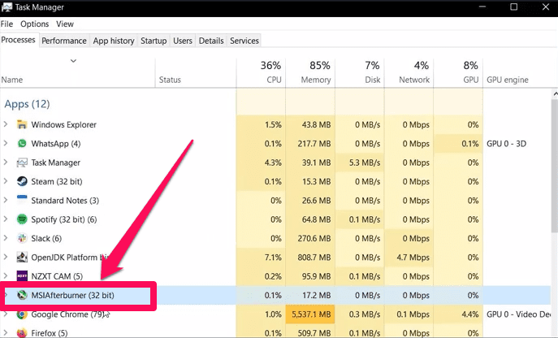The width and height of the screenshot is (558, 338).
Task: Click the 270.6 MB Slack memory cell
Action: point(310,238)
